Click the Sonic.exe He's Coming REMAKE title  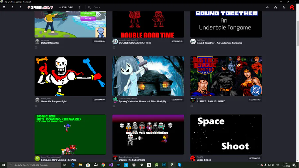point(59,160)
